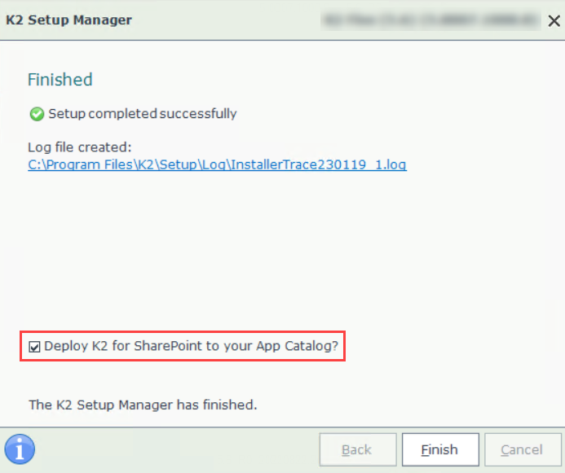This screenshot has width=565, height=473.
Task: Close the K2 Setup Manager window
Action: point(553,20)
